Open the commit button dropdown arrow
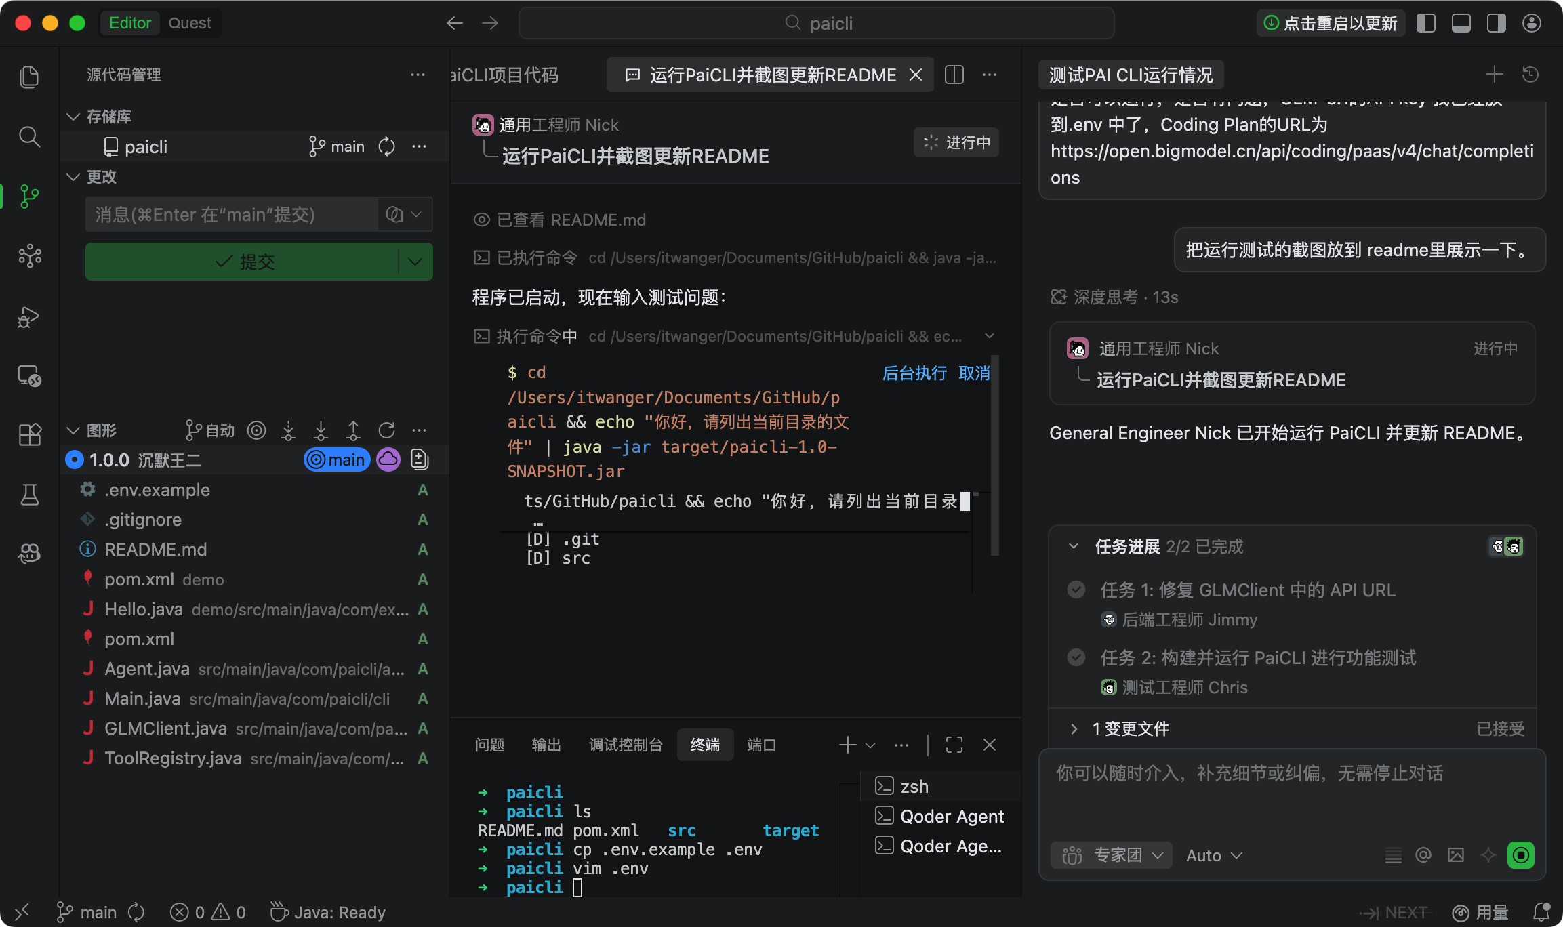This screenshot has width=1563, height=927. (x=415, y=262)
